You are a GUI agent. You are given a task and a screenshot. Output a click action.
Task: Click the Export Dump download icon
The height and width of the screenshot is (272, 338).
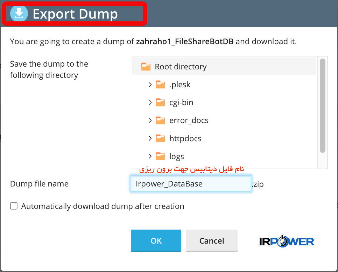[19, 14]
